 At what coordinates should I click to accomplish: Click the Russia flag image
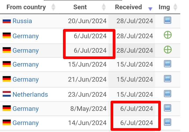(x=7, y=21)
